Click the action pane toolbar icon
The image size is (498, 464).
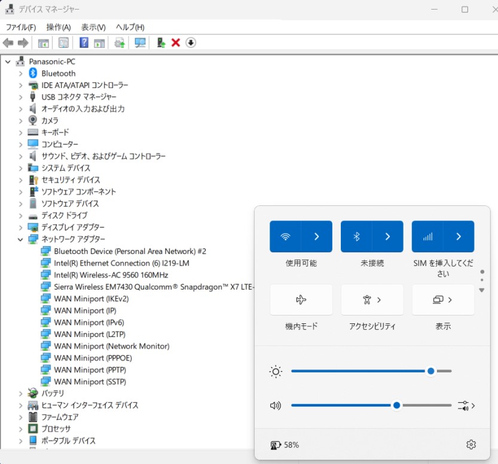click(x=99, y=43)
